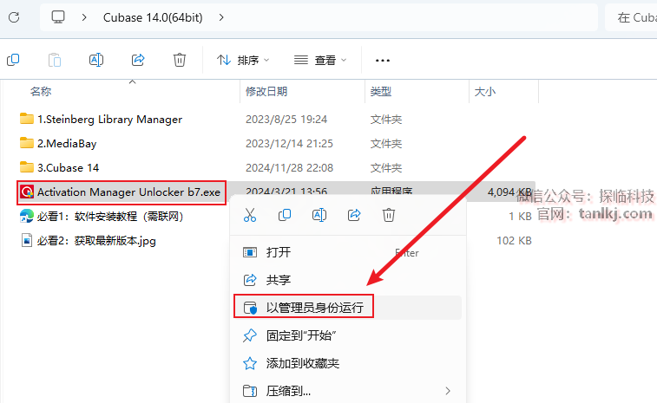
Task: Choose 压缩到... in the context menu
Action: coord(347,391)
